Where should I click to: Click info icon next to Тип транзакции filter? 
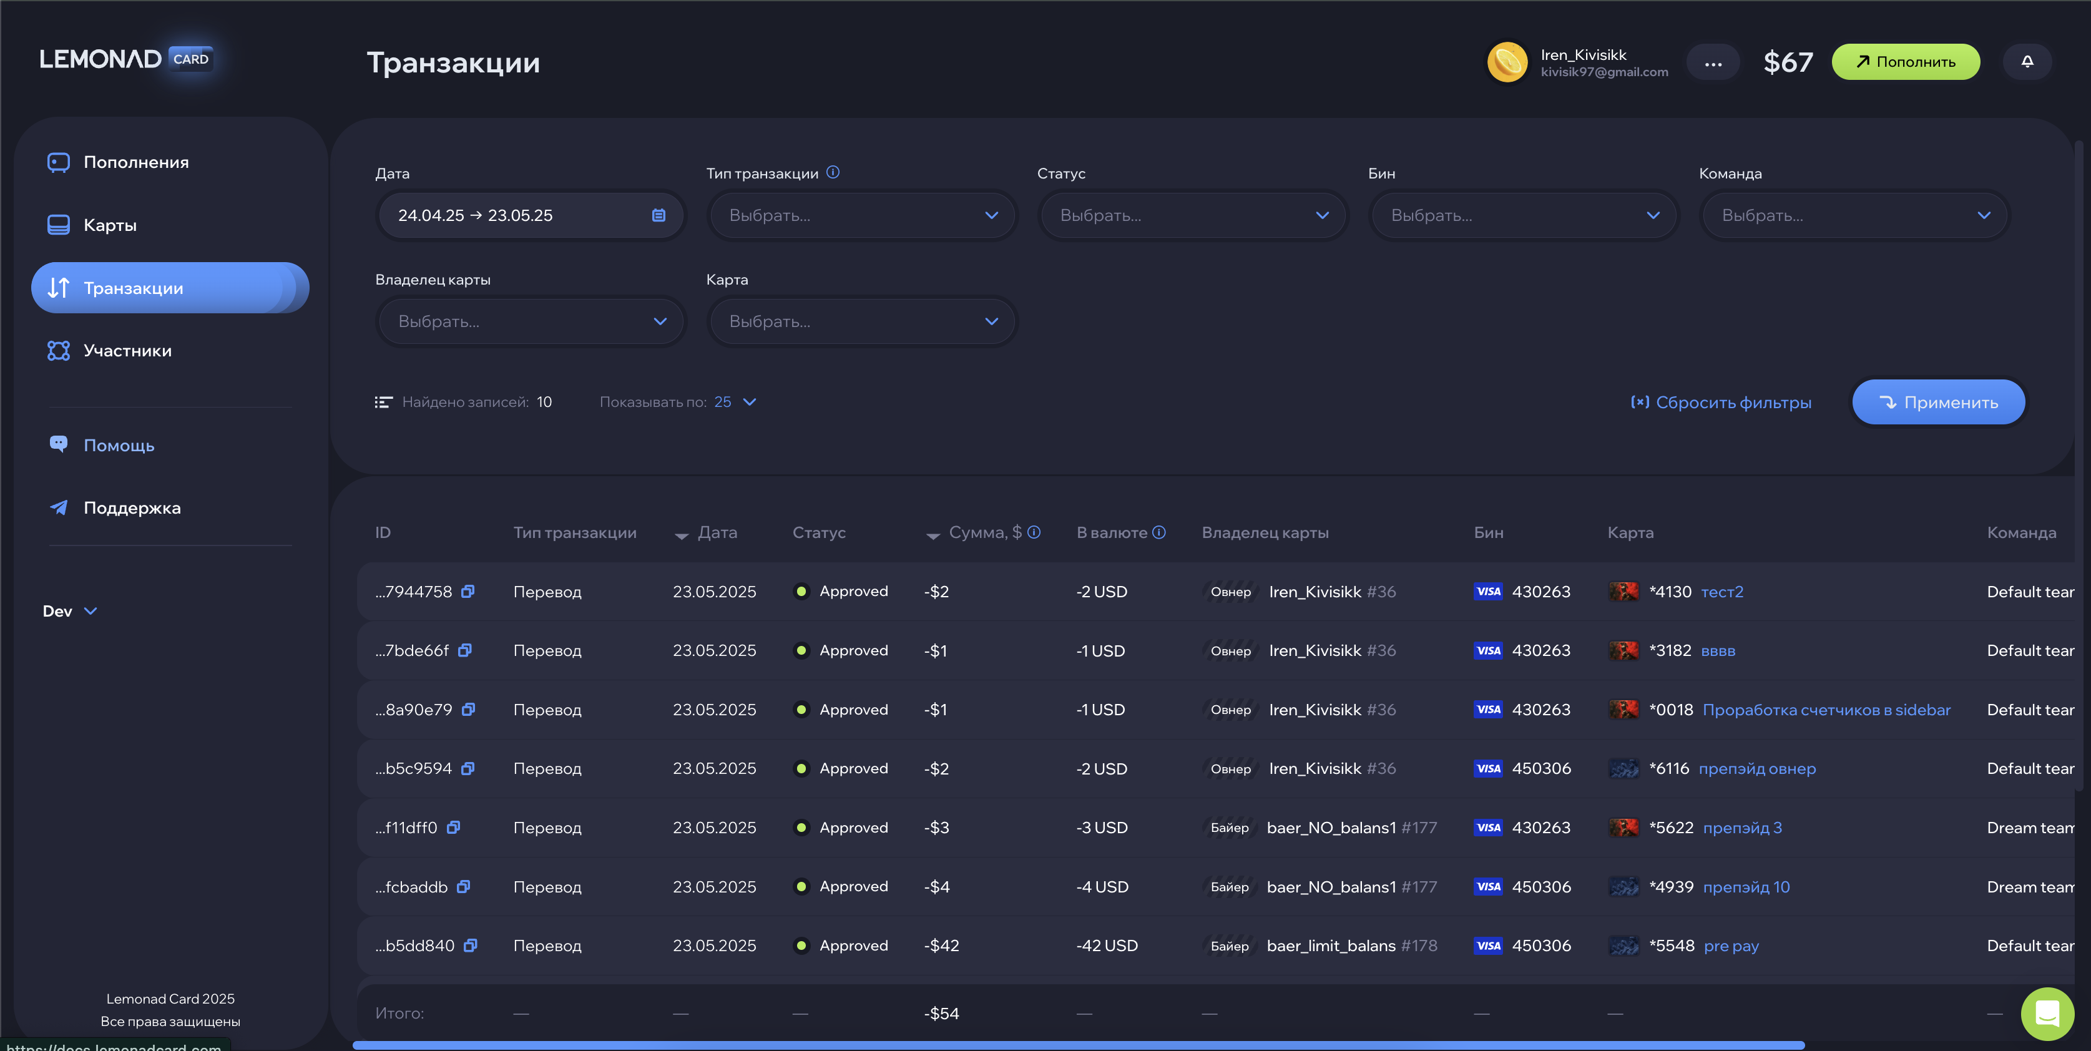(833, 172)
